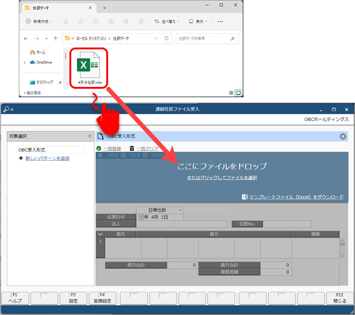
Task: Select ホーム in Explorer navigation pane
Action: 37,52
